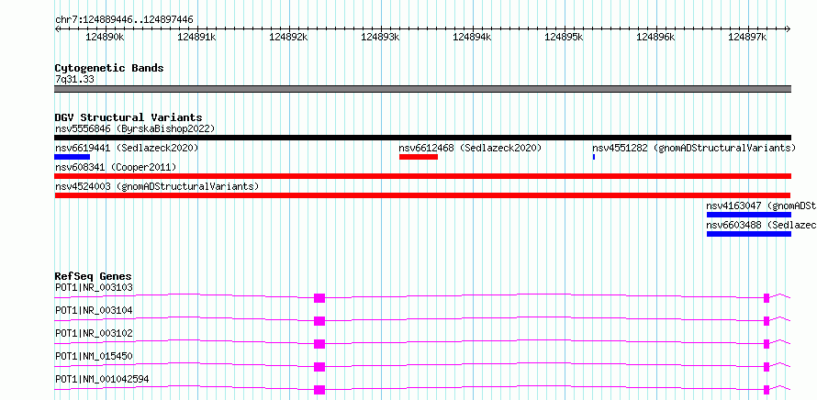This screenshot has width=817, height=400.
Task: Click the ruler's right arrowhead
Action: pos(789,28)
